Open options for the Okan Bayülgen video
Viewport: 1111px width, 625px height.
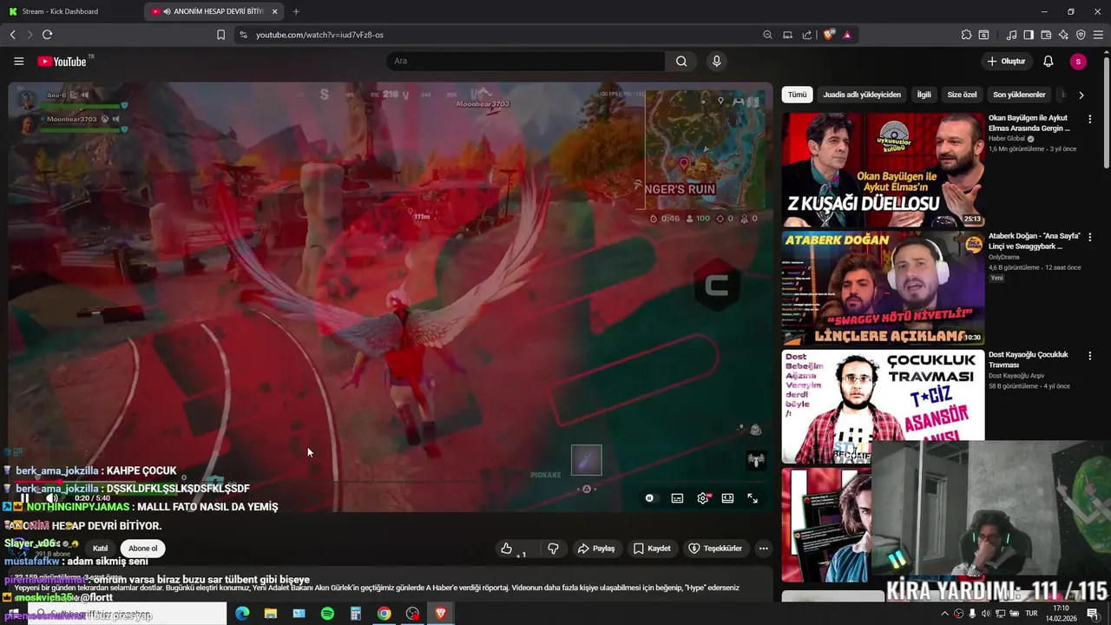point(1090,118)
